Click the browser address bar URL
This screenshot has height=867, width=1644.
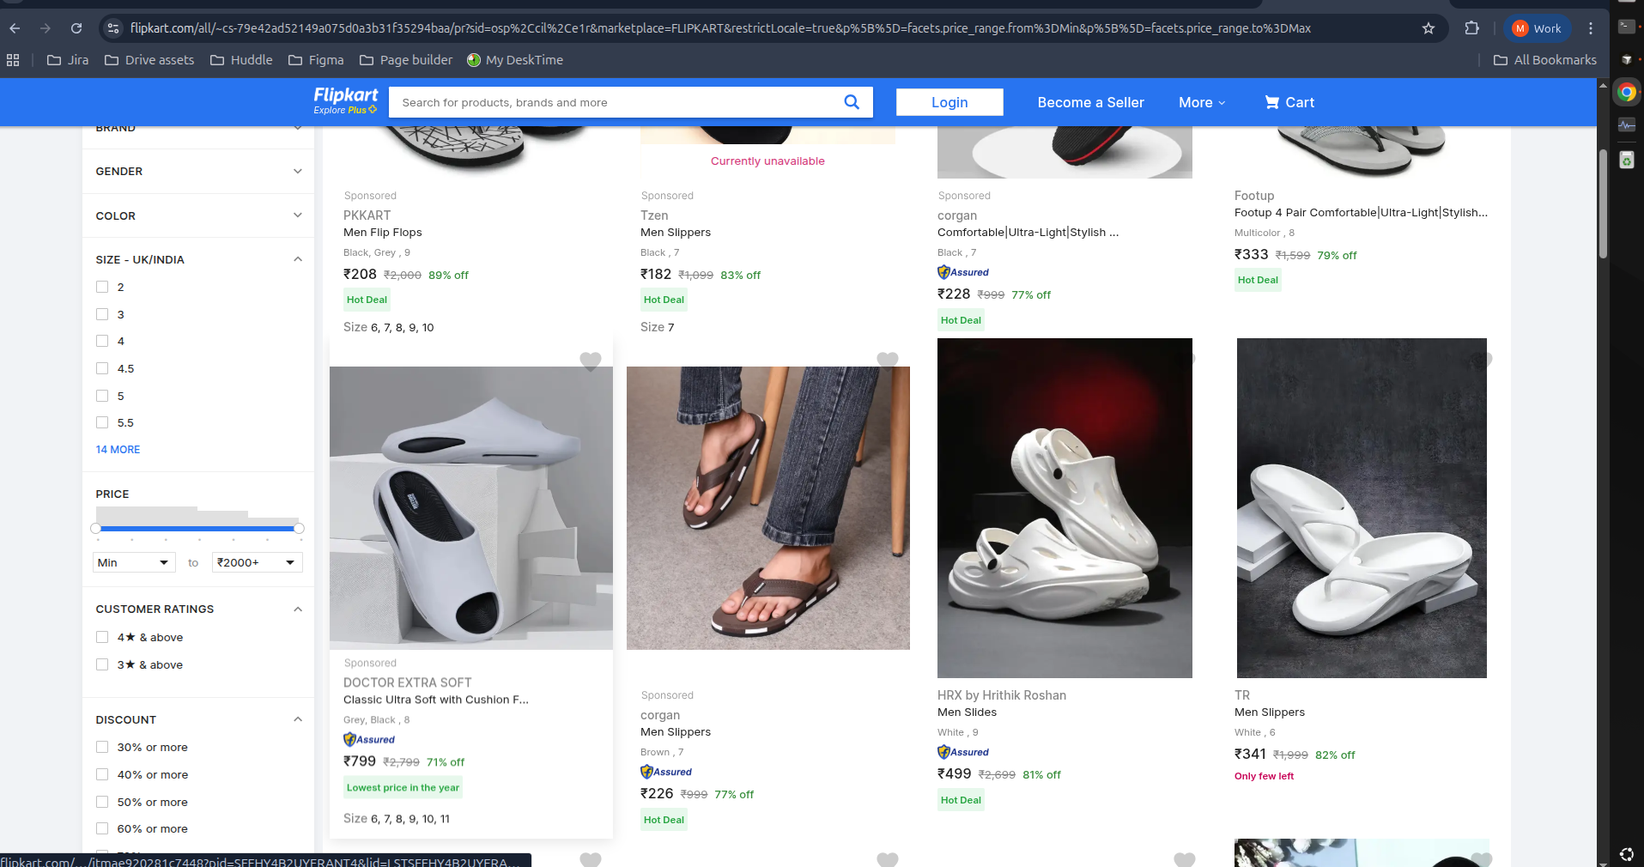720,28
